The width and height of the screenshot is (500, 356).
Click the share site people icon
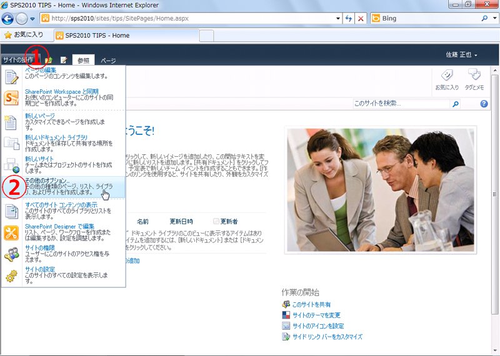click(286, 304)
